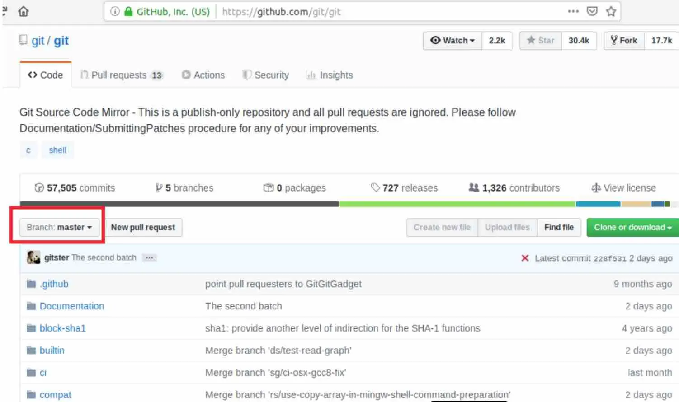679x402 pixels.
Task: Open the Insights tab
Action: pyautogui.click(x=330, y=75)
